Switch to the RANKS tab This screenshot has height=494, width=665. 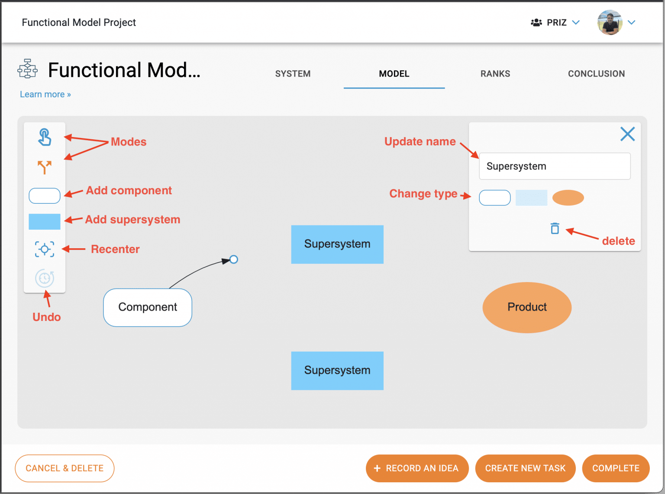[x=495, y=74]
